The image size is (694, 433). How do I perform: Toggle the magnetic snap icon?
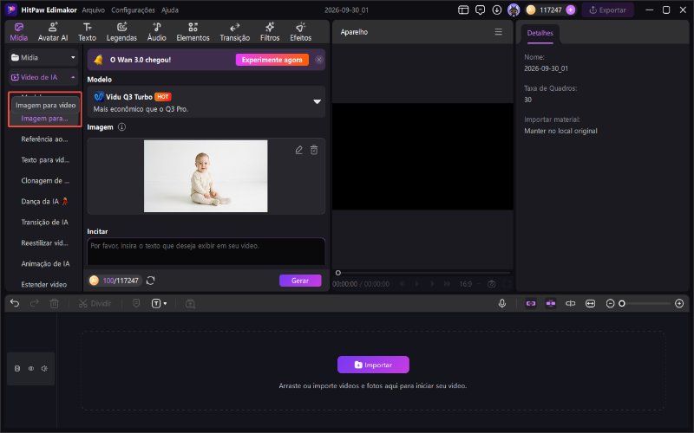(x=551, y=304)
